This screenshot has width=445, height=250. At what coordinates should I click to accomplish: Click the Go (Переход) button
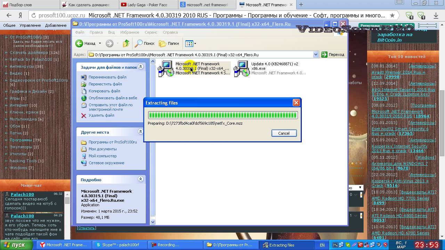click(333, 55)
